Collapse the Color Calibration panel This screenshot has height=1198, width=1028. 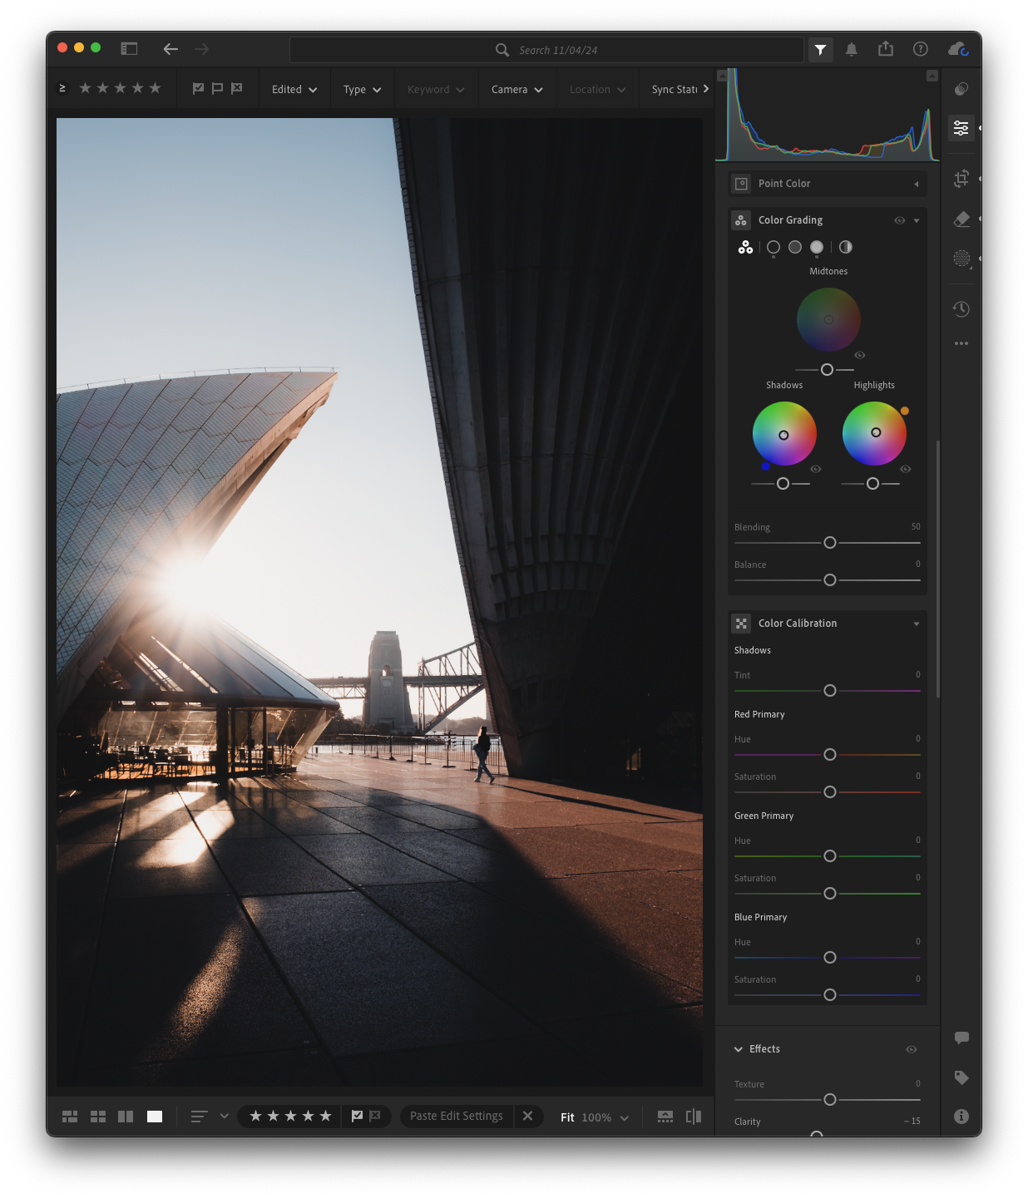tap(917, 624)
